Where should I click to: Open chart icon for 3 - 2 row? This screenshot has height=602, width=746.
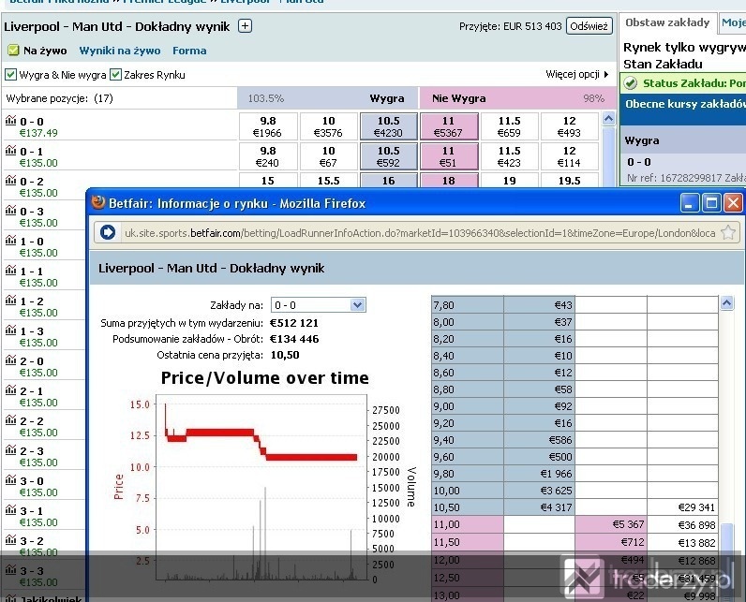[10, 540]
